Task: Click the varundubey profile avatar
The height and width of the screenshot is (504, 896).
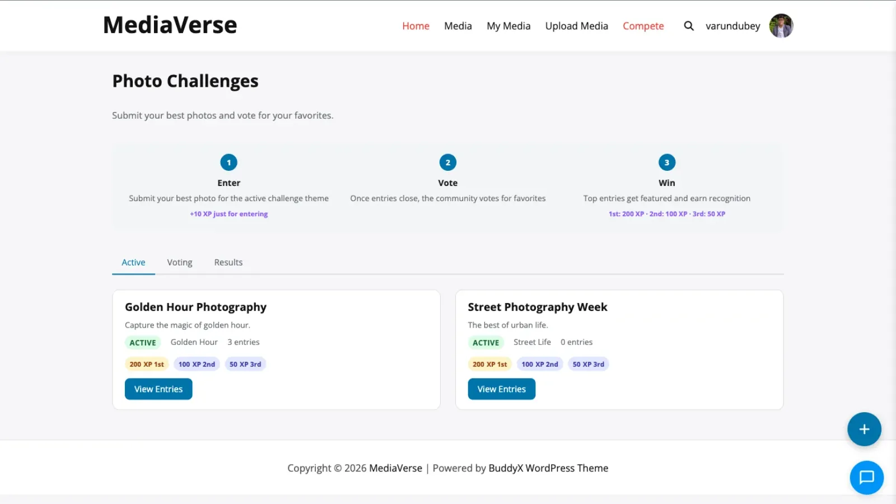Action: 781,26
